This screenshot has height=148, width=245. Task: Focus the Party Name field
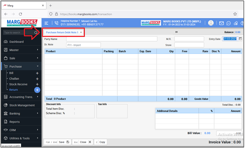[112, 39]
